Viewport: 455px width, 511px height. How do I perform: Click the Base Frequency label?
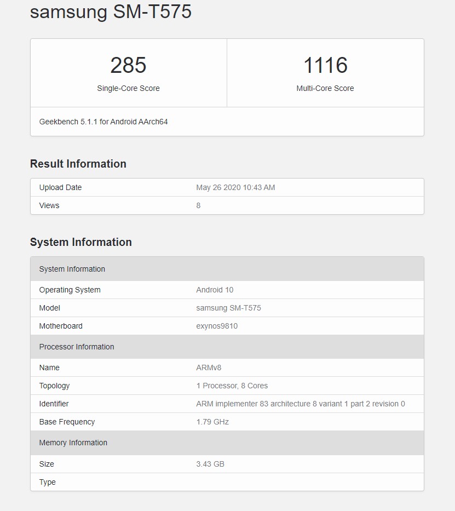(x=67, y=422)
